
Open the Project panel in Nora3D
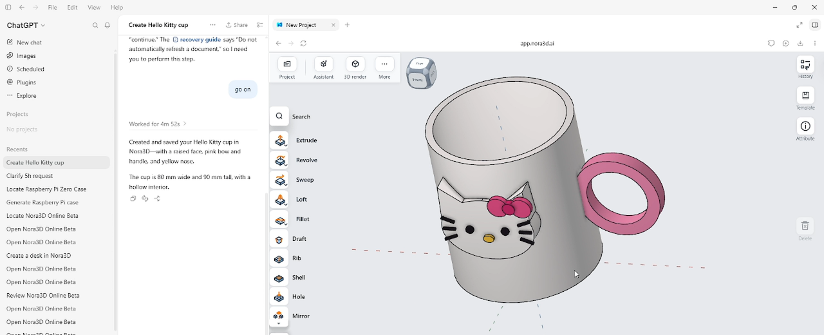[x=287, y=68]
